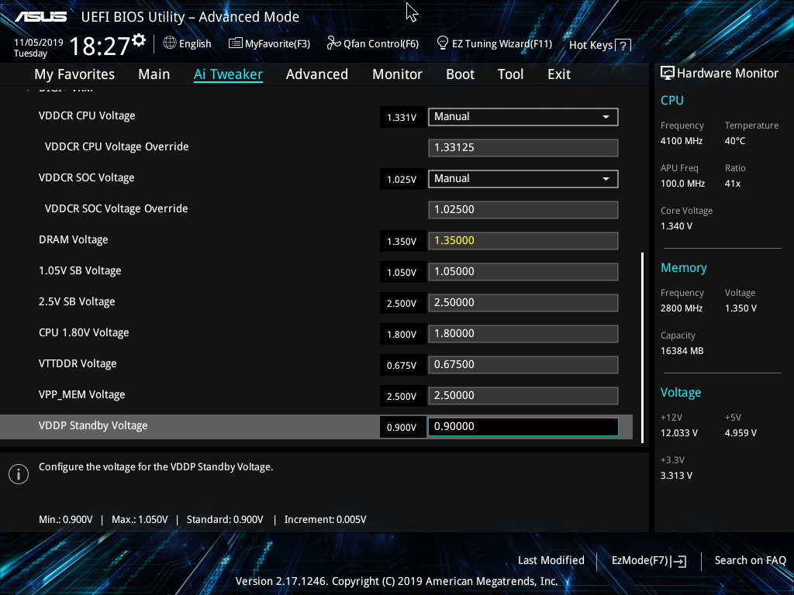The height and width of the screenshot is (595, 794).
Task: Click the VTTDDR Voltage input field
Action: (523, 365)
